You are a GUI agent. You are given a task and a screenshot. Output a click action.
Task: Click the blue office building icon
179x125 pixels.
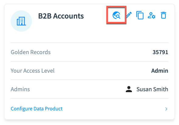point(21,21)
